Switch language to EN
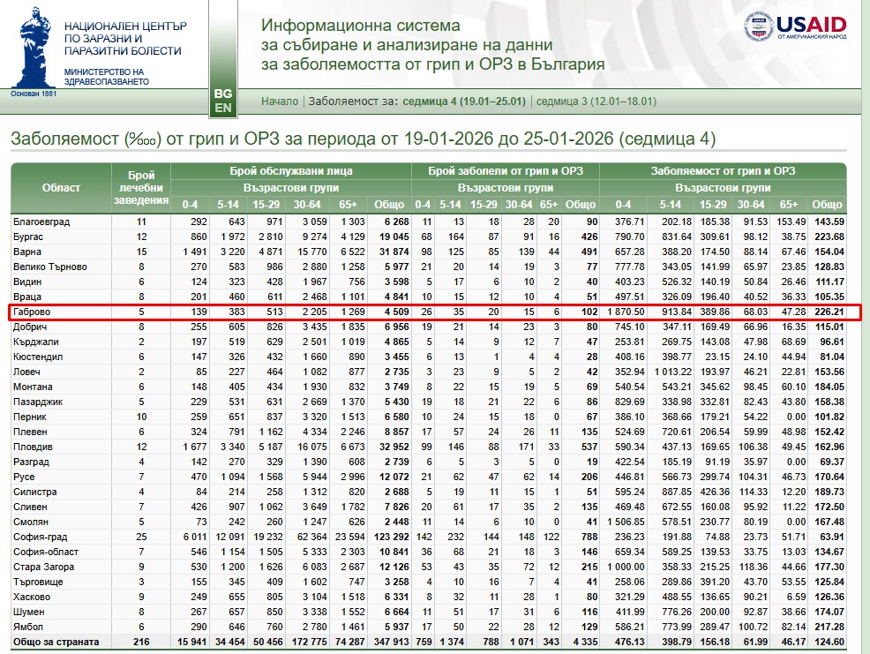This screenshot has height=654, width=870. tap(223, 109)
